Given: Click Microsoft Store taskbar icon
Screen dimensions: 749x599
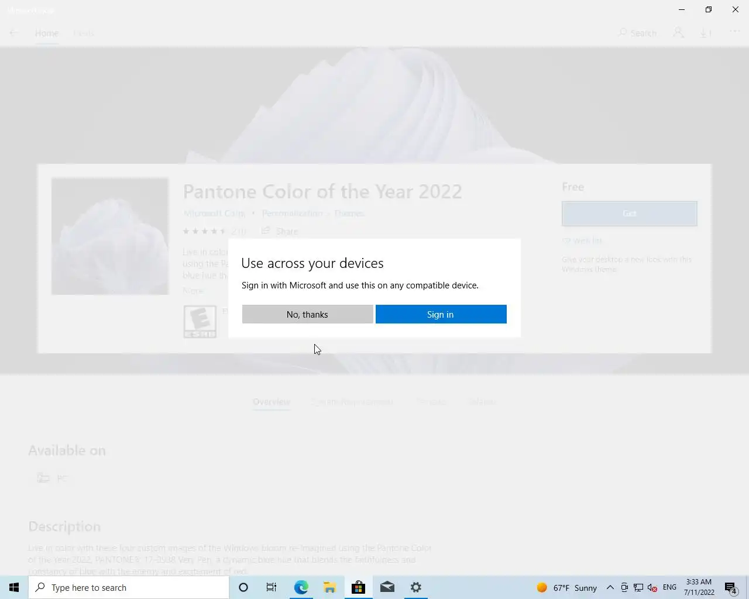Looking at the screenshot, I should pos(358,587).
